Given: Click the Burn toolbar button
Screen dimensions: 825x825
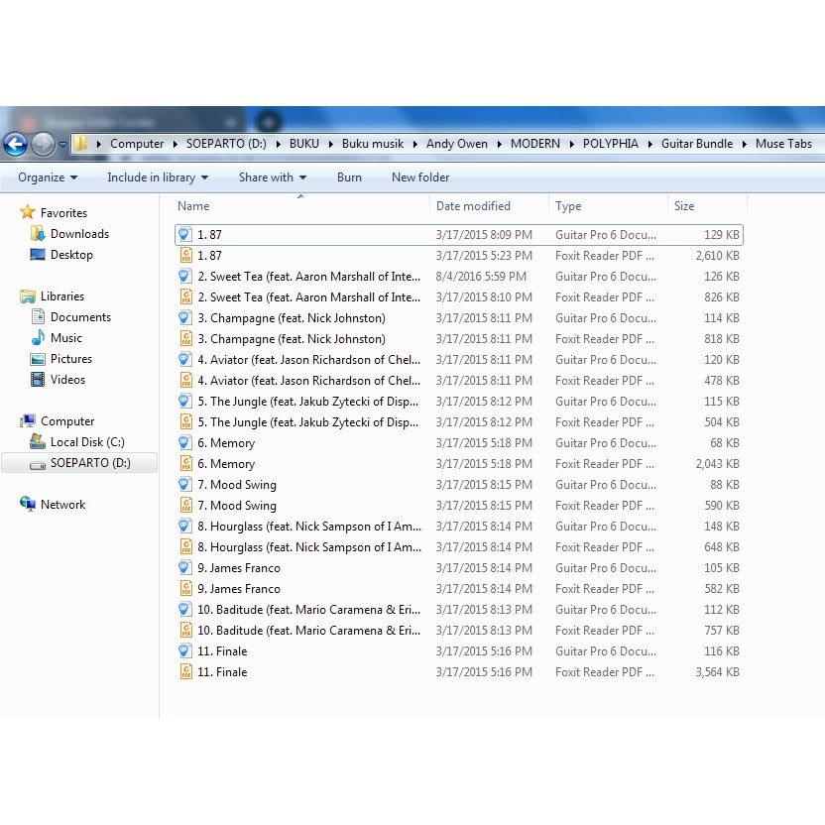Looking at the screenshot, I should coord(349,177).
